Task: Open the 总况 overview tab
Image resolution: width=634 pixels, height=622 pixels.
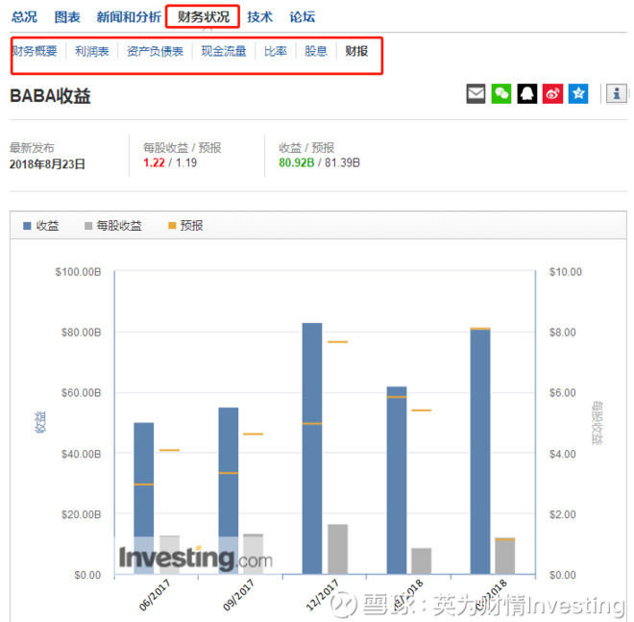Action: [24, 17]
